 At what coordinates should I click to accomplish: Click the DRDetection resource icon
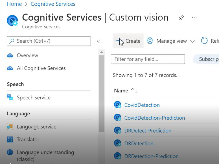click(x=117, y=143)
